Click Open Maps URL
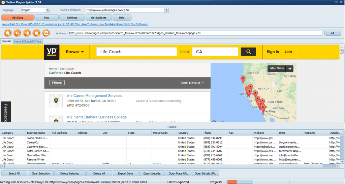Image resolution: width=345 pixels, height=184 pixels. pyautogui.click(x=178, y=174)
